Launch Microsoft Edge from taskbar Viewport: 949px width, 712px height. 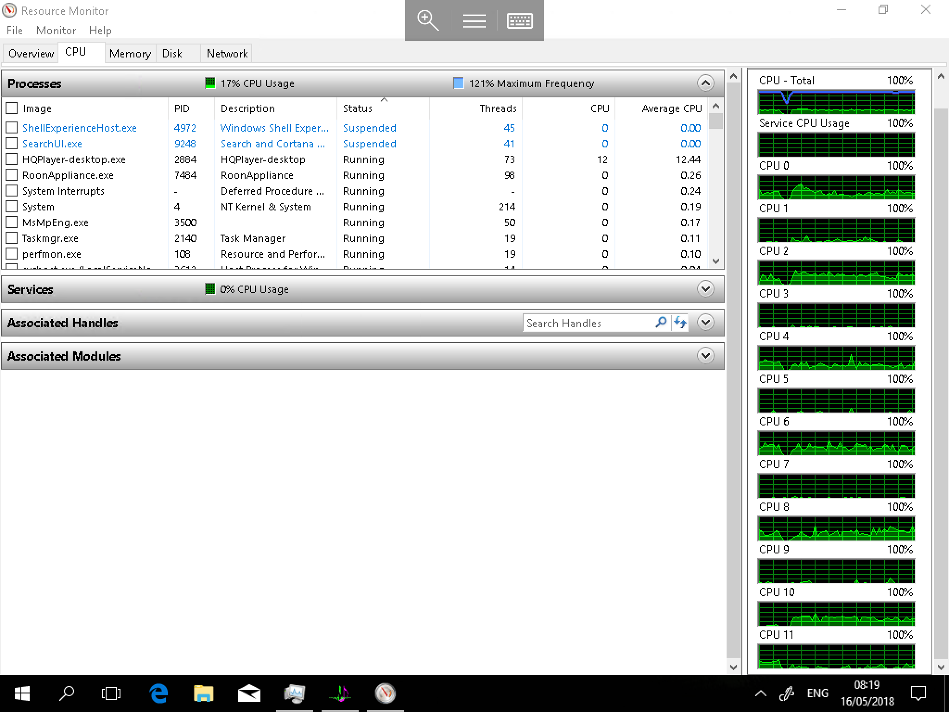click(158, 693)
